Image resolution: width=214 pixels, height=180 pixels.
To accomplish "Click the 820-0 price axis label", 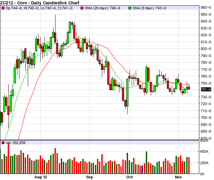I will (206, 35).
